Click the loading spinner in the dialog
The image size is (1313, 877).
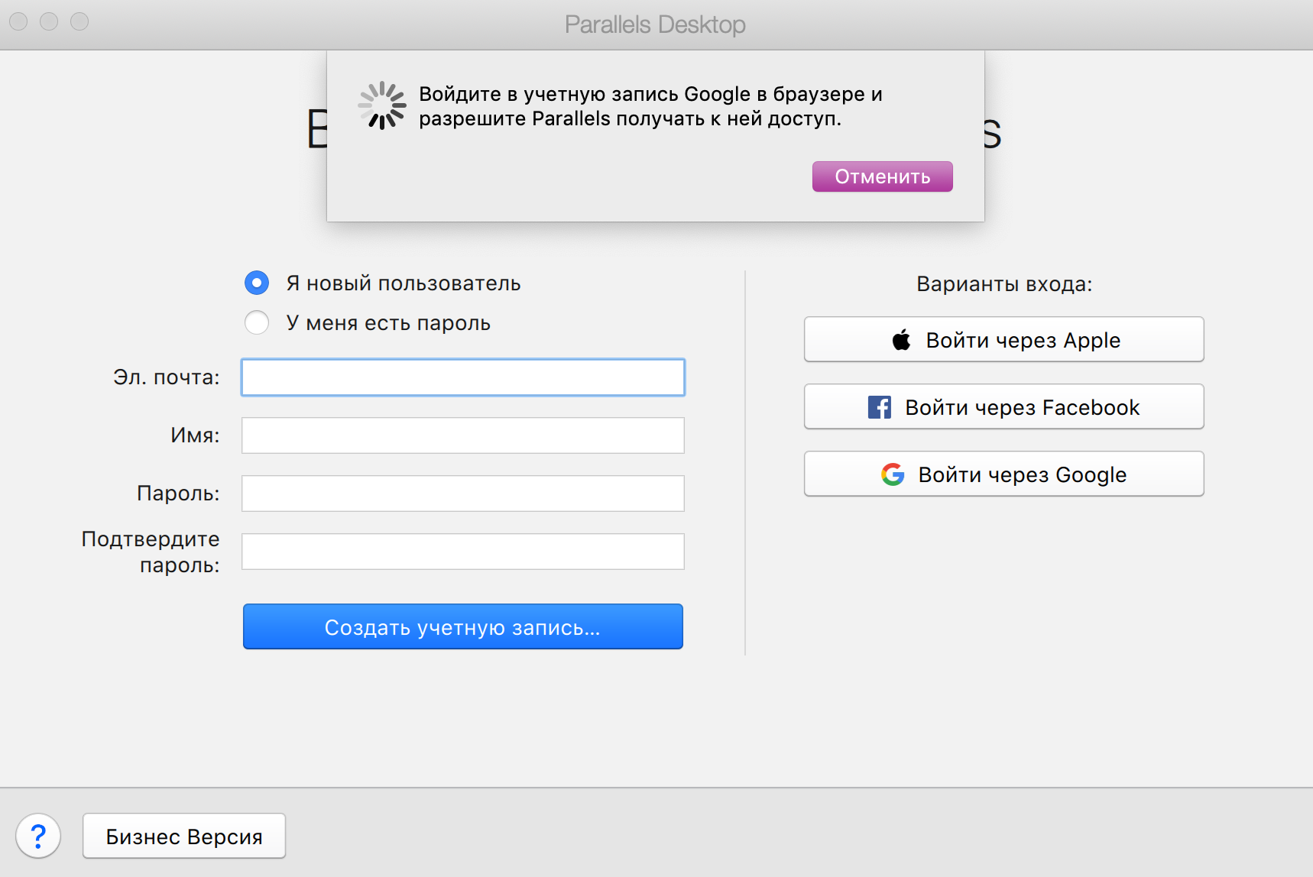point(382,106)
